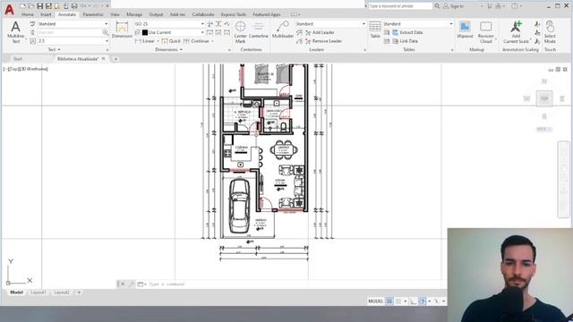The height and width of the screenshot is (322, 573).
Task: Select the Wipeout tool
Action: pyautogui.click(x=465, y=30)
